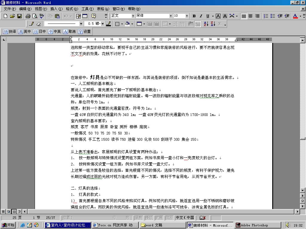This screenshot has width=306, height=229.
Task: Toggle bold formatting
Action: pyautogui.click(x=194, y=16)
